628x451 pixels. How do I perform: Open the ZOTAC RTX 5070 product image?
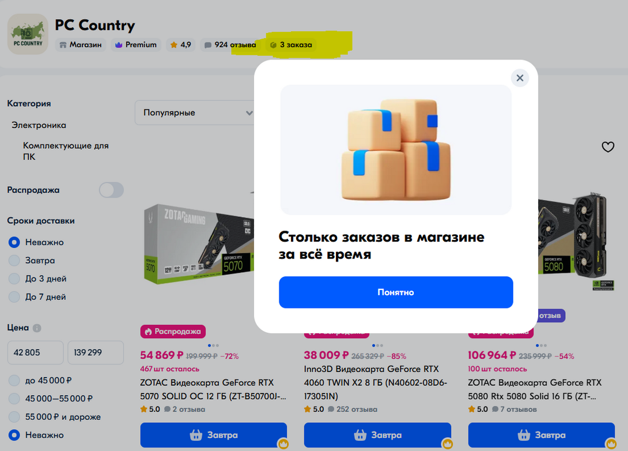[x=199, y=243]
